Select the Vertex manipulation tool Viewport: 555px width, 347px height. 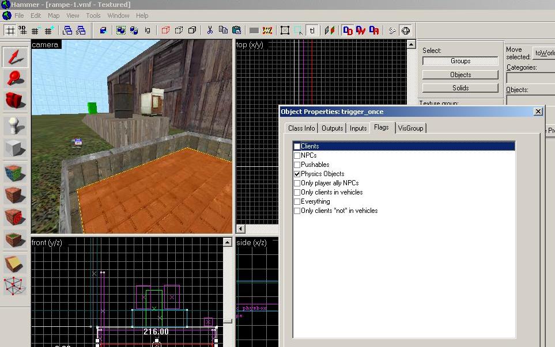point(15,286)
